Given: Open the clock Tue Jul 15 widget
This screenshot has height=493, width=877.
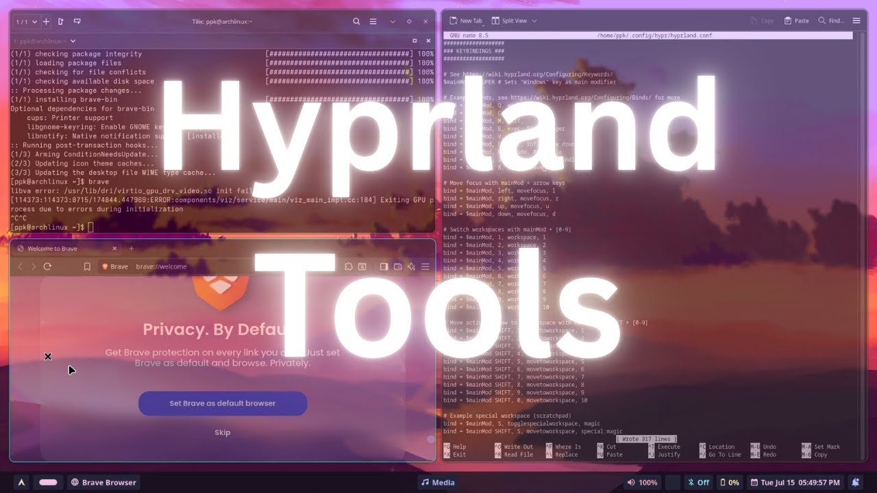Looking at the screenshot, I should [795, 482].
